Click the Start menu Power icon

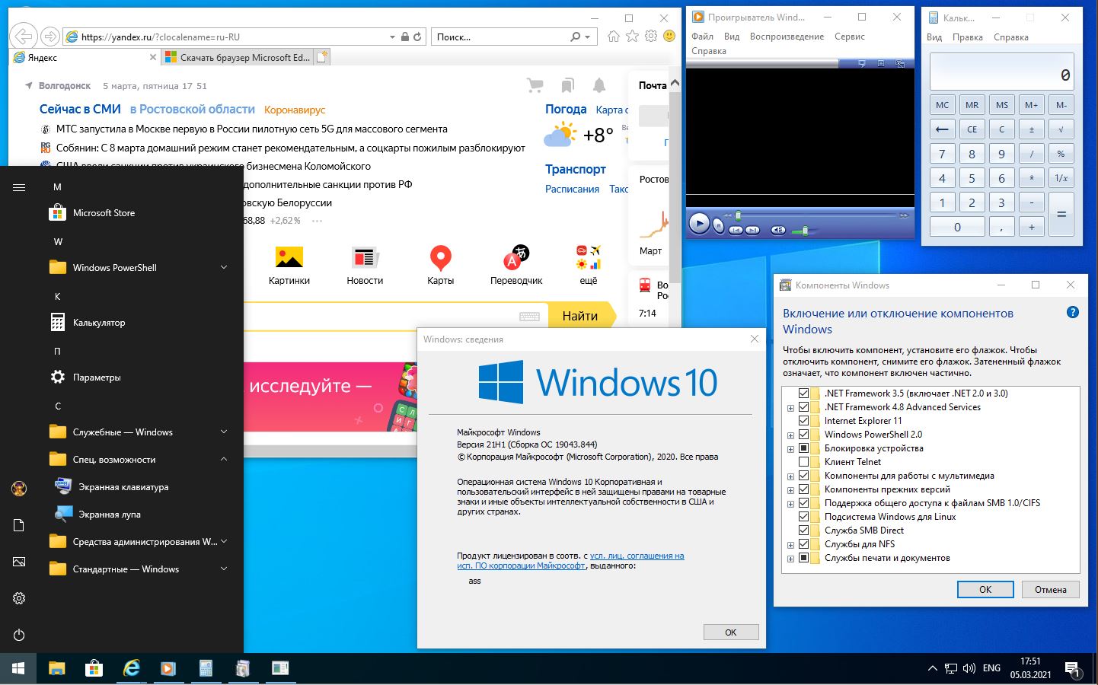click(19, 635)
